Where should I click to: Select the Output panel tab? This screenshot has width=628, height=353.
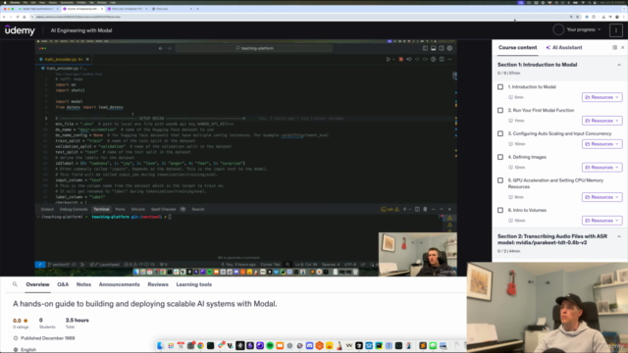coord(47,209)
